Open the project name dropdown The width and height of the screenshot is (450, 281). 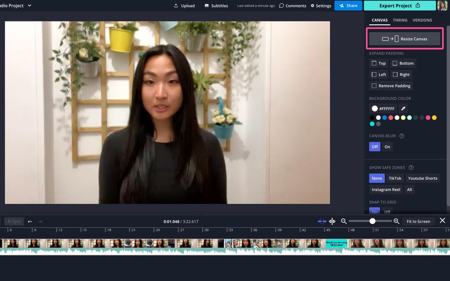click(30, 5)
